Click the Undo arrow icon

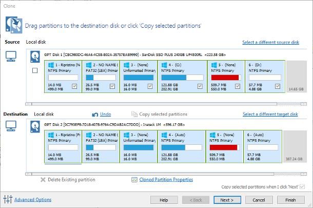click(95, 114)
